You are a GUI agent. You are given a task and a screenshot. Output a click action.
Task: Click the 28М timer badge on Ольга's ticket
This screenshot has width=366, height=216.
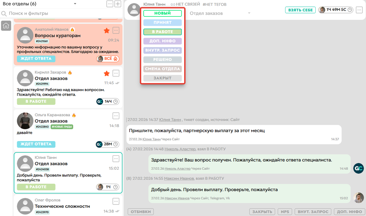(108, 144)
